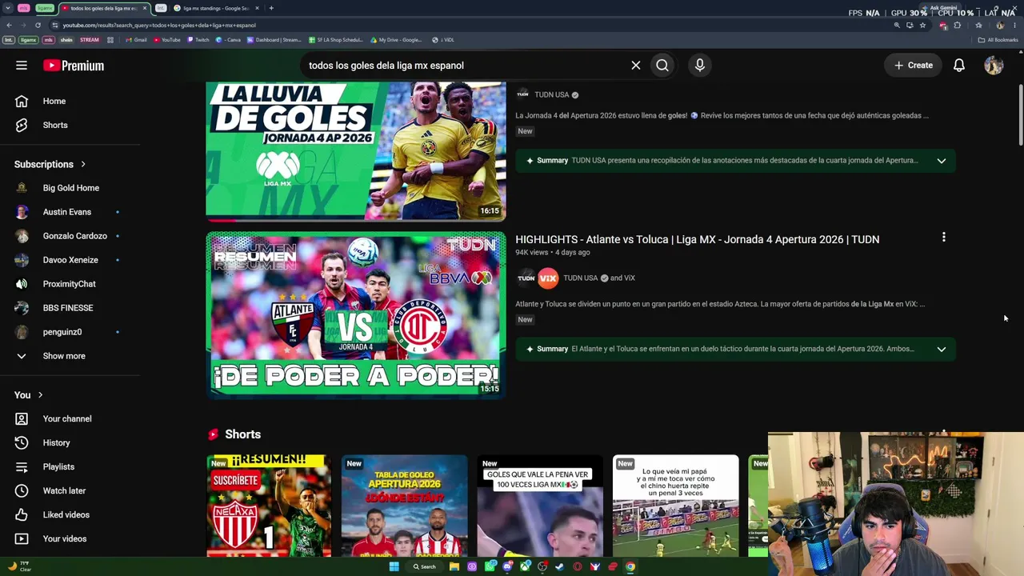Open TUDN USA channel link on first result
The width and height of the screenshot is (1024, 576).
[551, 94]
